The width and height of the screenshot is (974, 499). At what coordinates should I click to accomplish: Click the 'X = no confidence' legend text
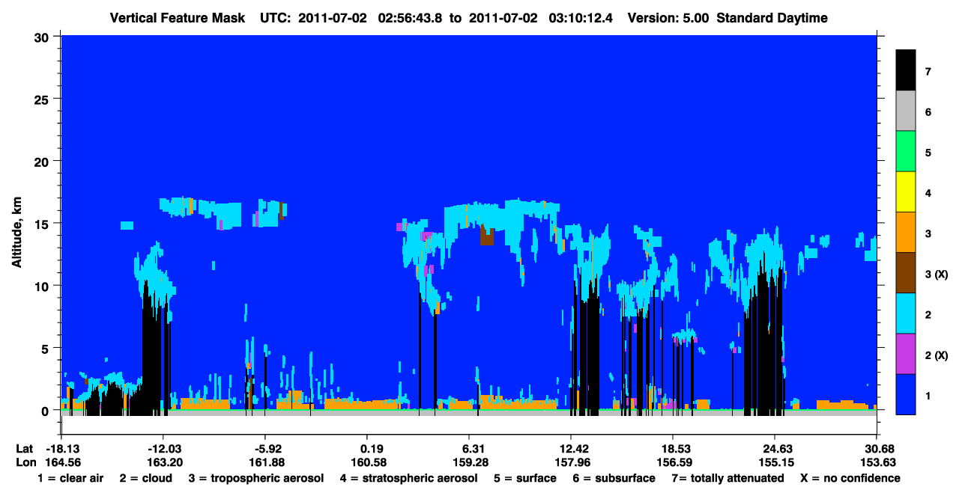[x=850, y=478]
